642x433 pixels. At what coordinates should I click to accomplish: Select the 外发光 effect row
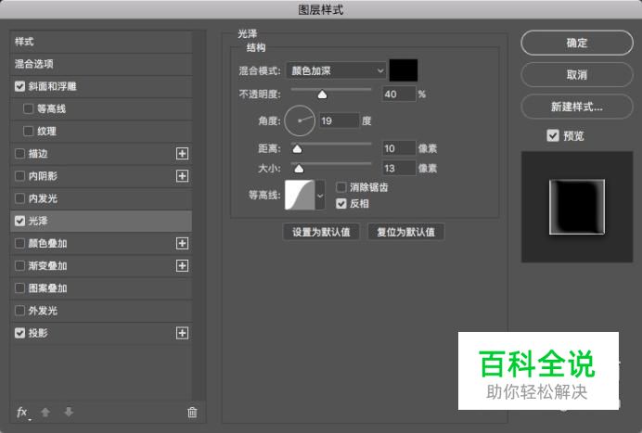tap(101, 311)
